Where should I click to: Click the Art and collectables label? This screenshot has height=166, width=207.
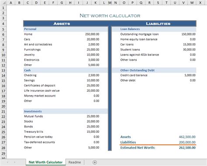38,45
